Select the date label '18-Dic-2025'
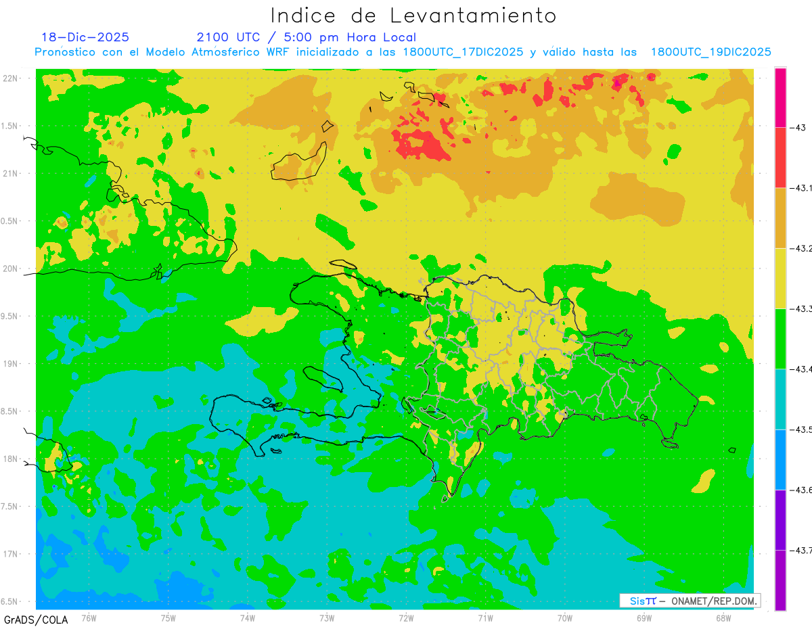Screen dimensions: 812x627 [85, 37]
